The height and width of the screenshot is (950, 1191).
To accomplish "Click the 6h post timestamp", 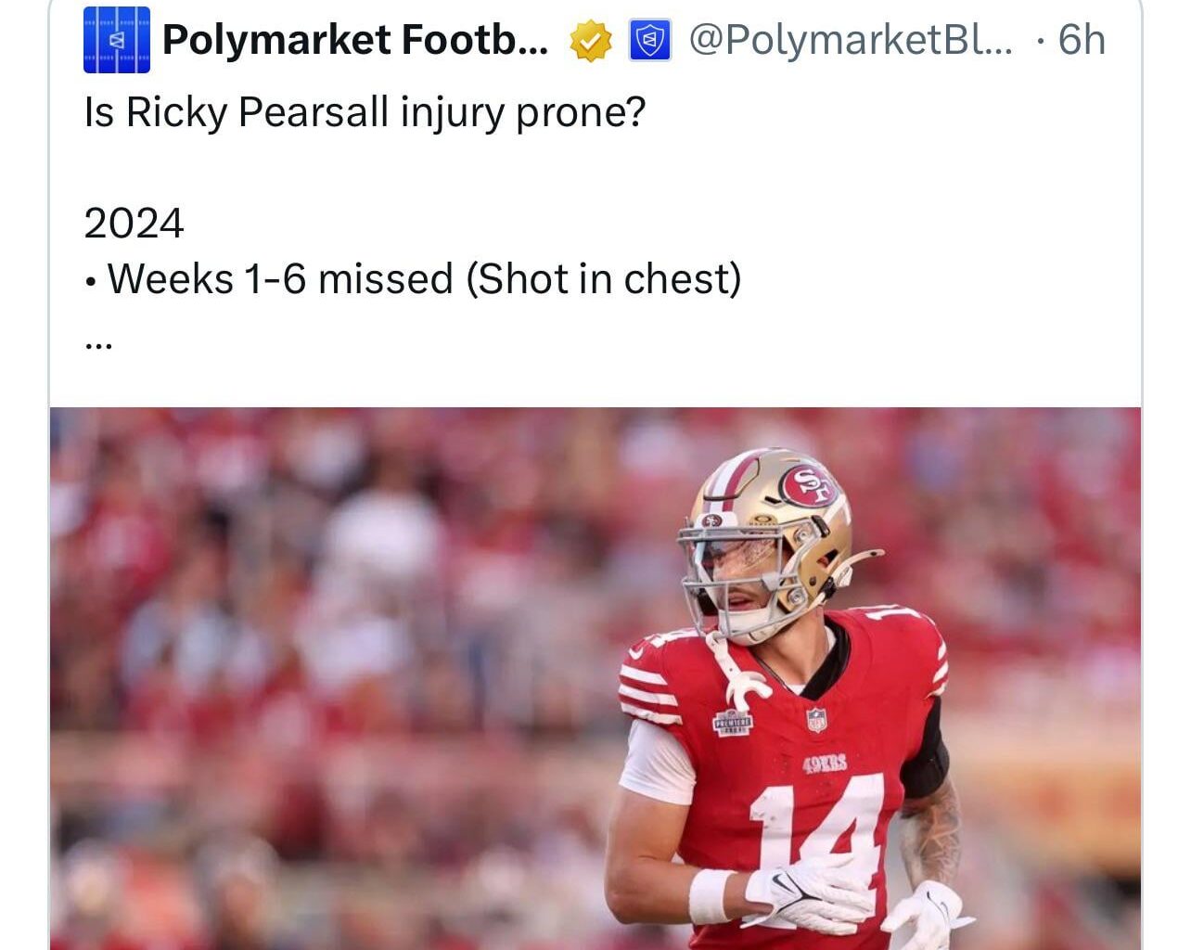I will 1082,40.
